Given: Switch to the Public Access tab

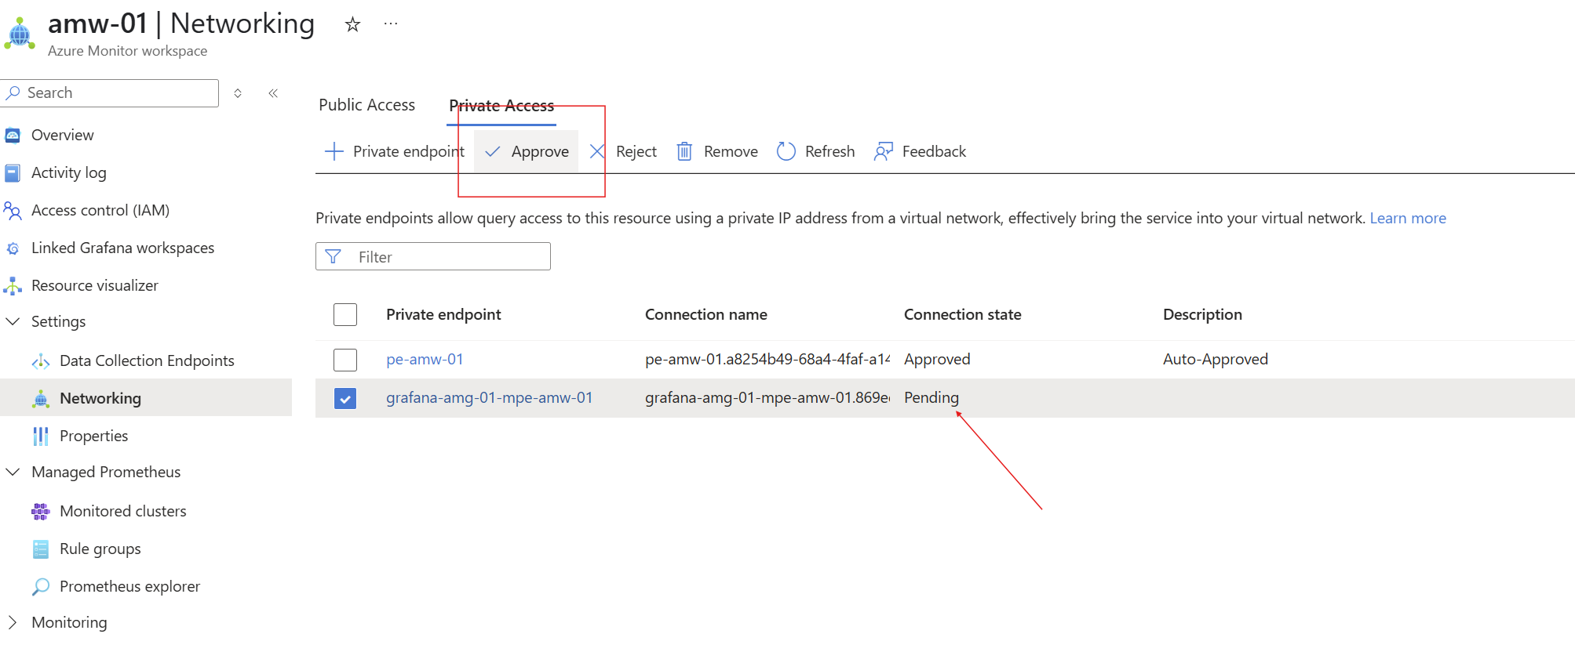Looking at the screenshot, I should click(x=366, y=105).
